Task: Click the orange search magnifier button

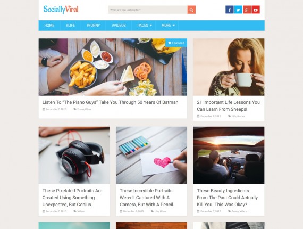Action: (x=191, y=10)
